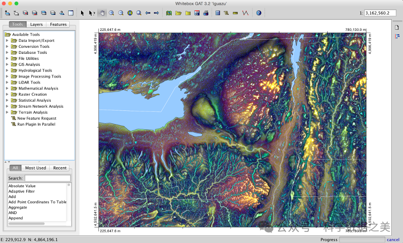Open the Help question mark icon
Viewport: 403px width, 243px height.
point(259,13)
